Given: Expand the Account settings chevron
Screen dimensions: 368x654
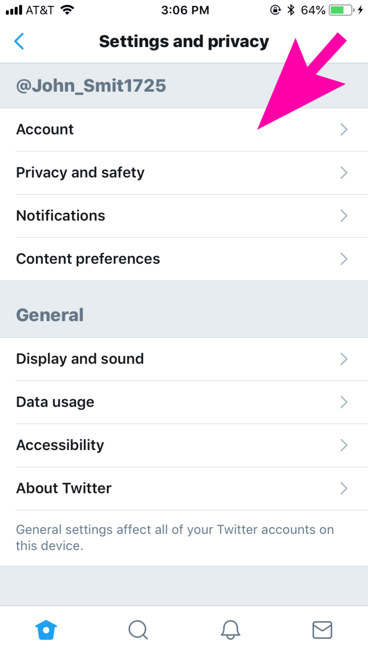Looking at the screenshot, I should [344, 129].
